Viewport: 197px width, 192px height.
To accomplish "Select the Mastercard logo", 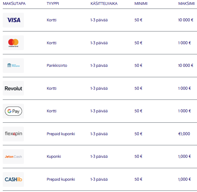I will click(13, 43).
